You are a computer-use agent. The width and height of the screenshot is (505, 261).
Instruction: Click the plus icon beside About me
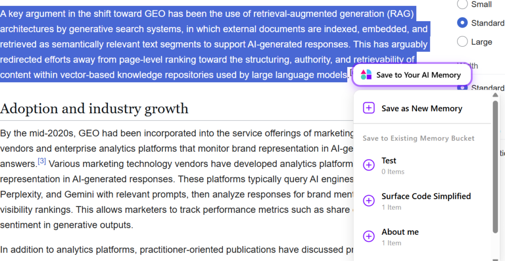[x=369, y=237]
